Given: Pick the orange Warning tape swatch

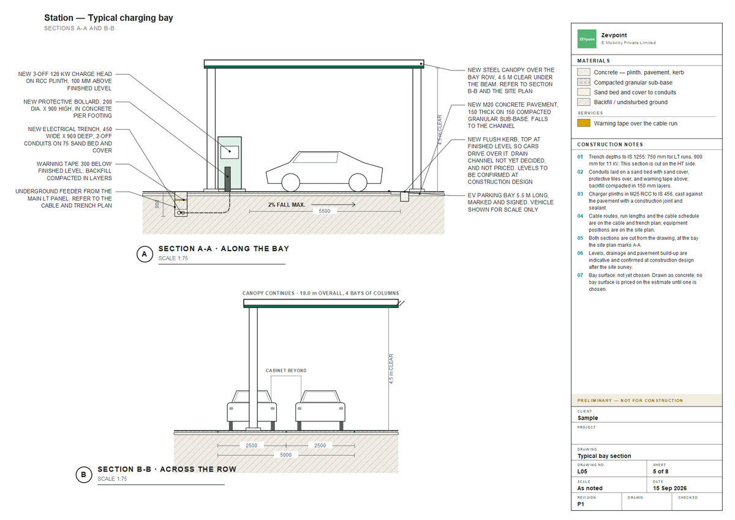Looking at the screenshot, I should (584, 123).
